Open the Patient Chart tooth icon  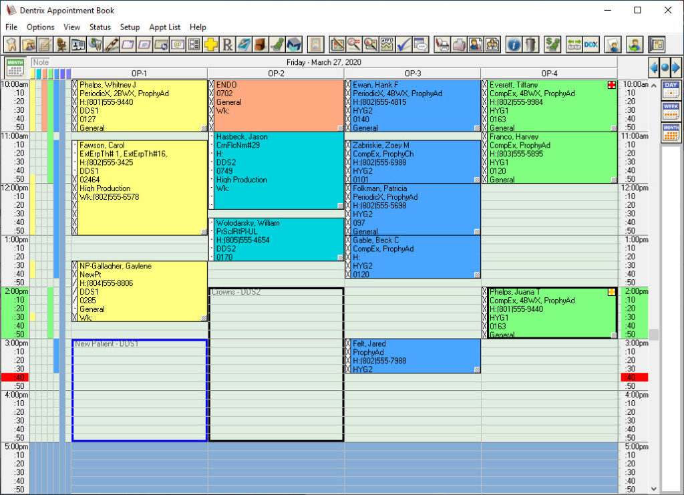pos(11,44)
